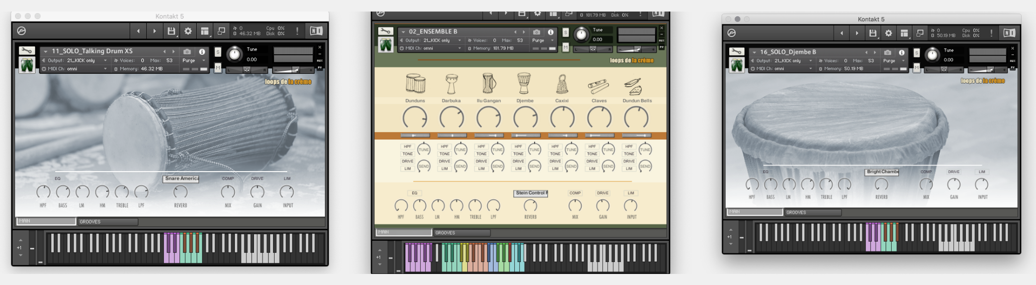Open info icon in Talking Drum header
Image resolution: width=1036 pixels, height=285 pixels.
[202, 51]
